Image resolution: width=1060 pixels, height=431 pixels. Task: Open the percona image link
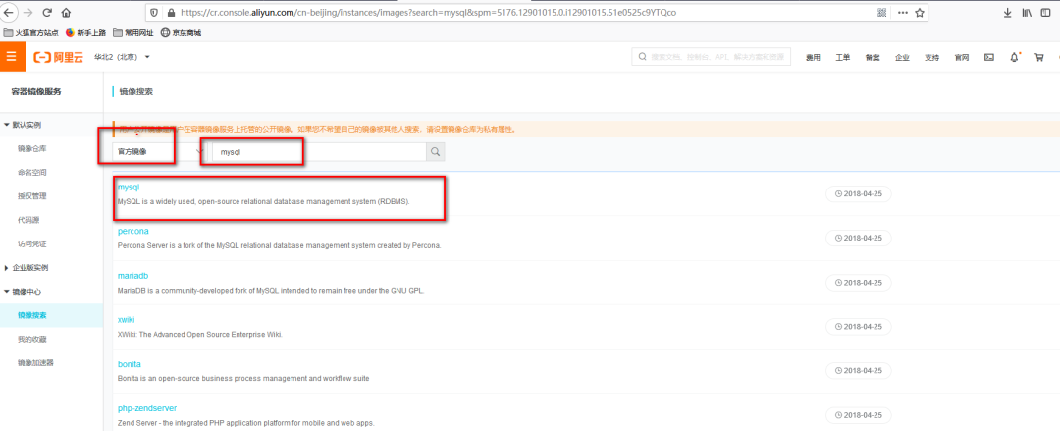click(133, 232)
